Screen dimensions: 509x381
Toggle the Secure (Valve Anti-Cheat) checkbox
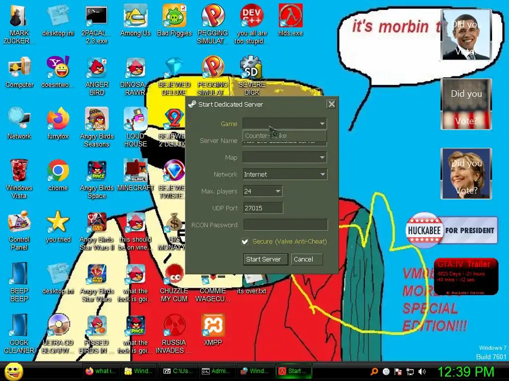pos(245,242)
